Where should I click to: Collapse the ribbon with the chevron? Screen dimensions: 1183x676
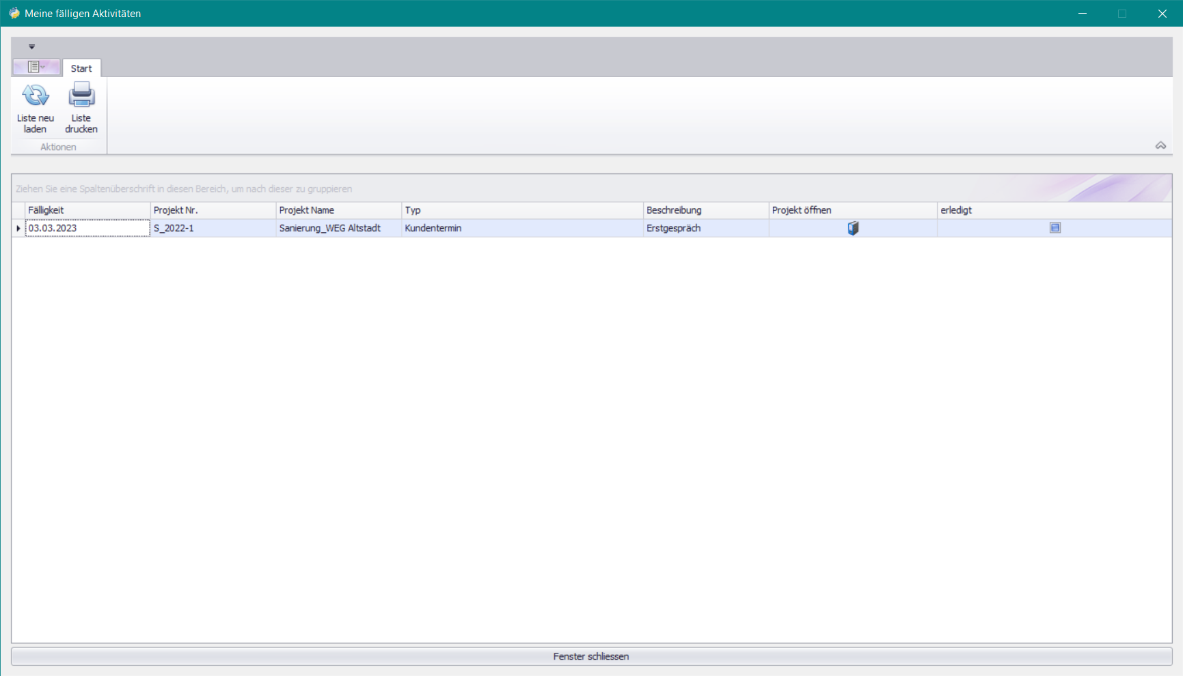pyautogui.click(x=1160, y=145)
